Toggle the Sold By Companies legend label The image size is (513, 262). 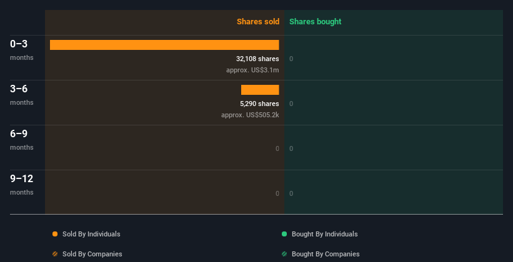coord(92,254)
